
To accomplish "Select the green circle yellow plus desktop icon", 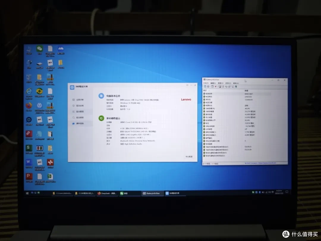I will pos(40,93).
